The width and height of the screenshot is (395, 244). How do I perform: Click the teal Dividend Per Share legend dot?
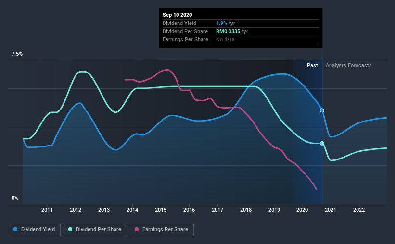pos(70,229)
